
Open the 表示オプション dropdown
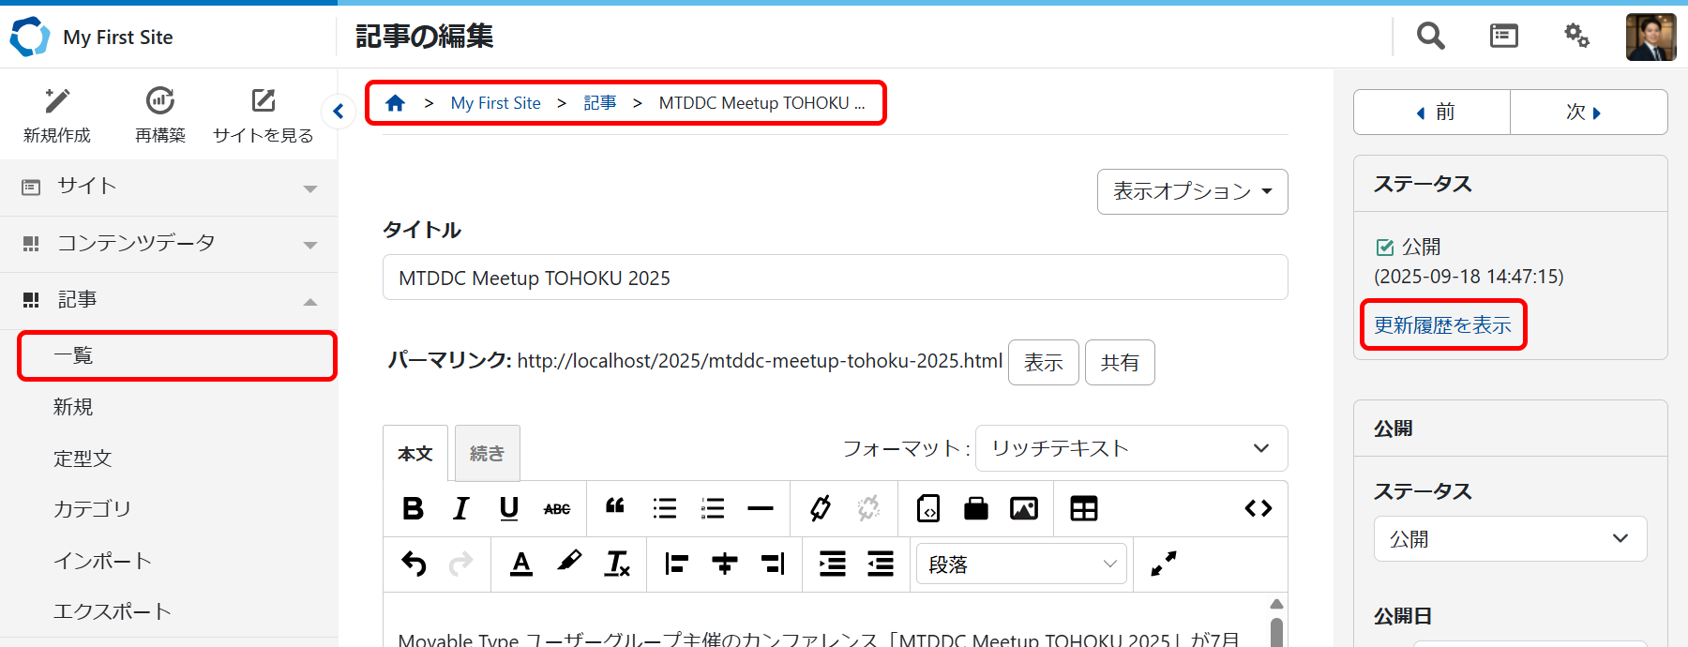pos(1192,191)
